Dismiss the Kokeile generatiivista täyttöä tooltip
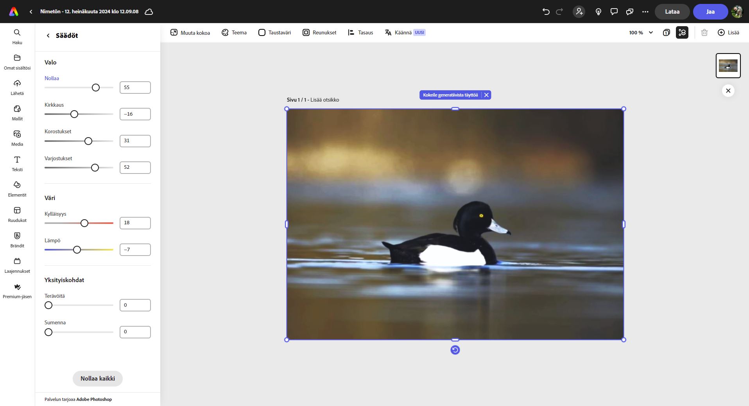The image size is (749, 406). (x=486, y=95)
